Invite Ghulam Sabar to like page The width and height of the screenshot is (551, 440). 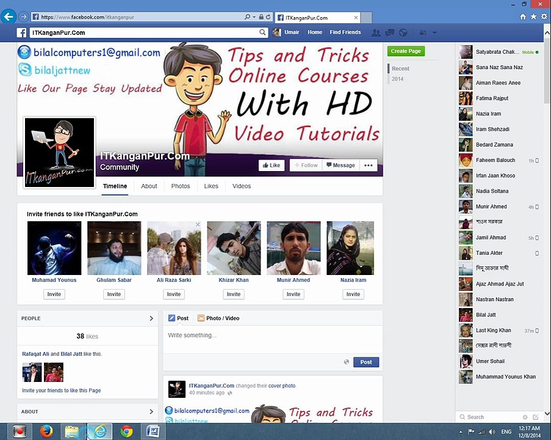114,295
